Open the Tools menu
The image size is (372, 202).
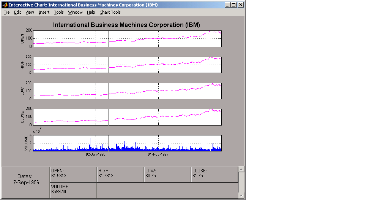point(59,12)
